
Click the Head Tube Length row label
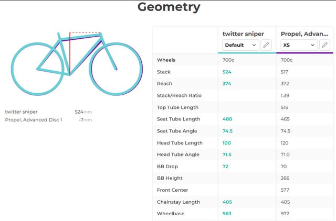(x=180, y=142)
